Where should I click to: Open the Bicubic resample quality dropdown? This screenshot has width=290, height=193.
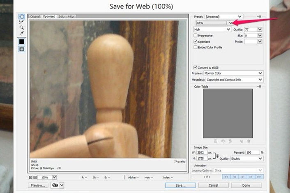(x=247, y=159)
